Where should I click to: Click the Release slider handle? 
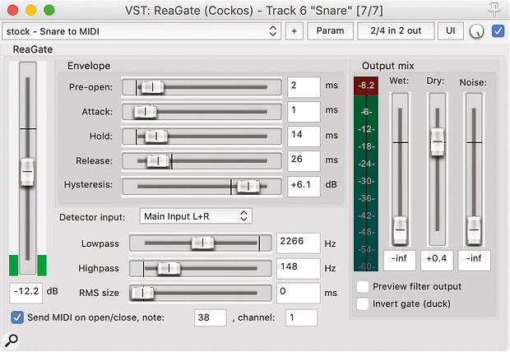[x=158, y=160]
